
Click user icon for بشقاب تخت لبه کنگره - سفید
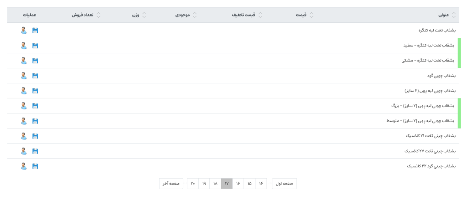point(24,46)
